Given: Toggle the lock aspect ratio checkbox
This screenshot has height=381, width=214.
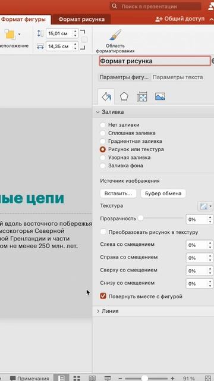Looking at the screenshot, I should coord(84,40).
